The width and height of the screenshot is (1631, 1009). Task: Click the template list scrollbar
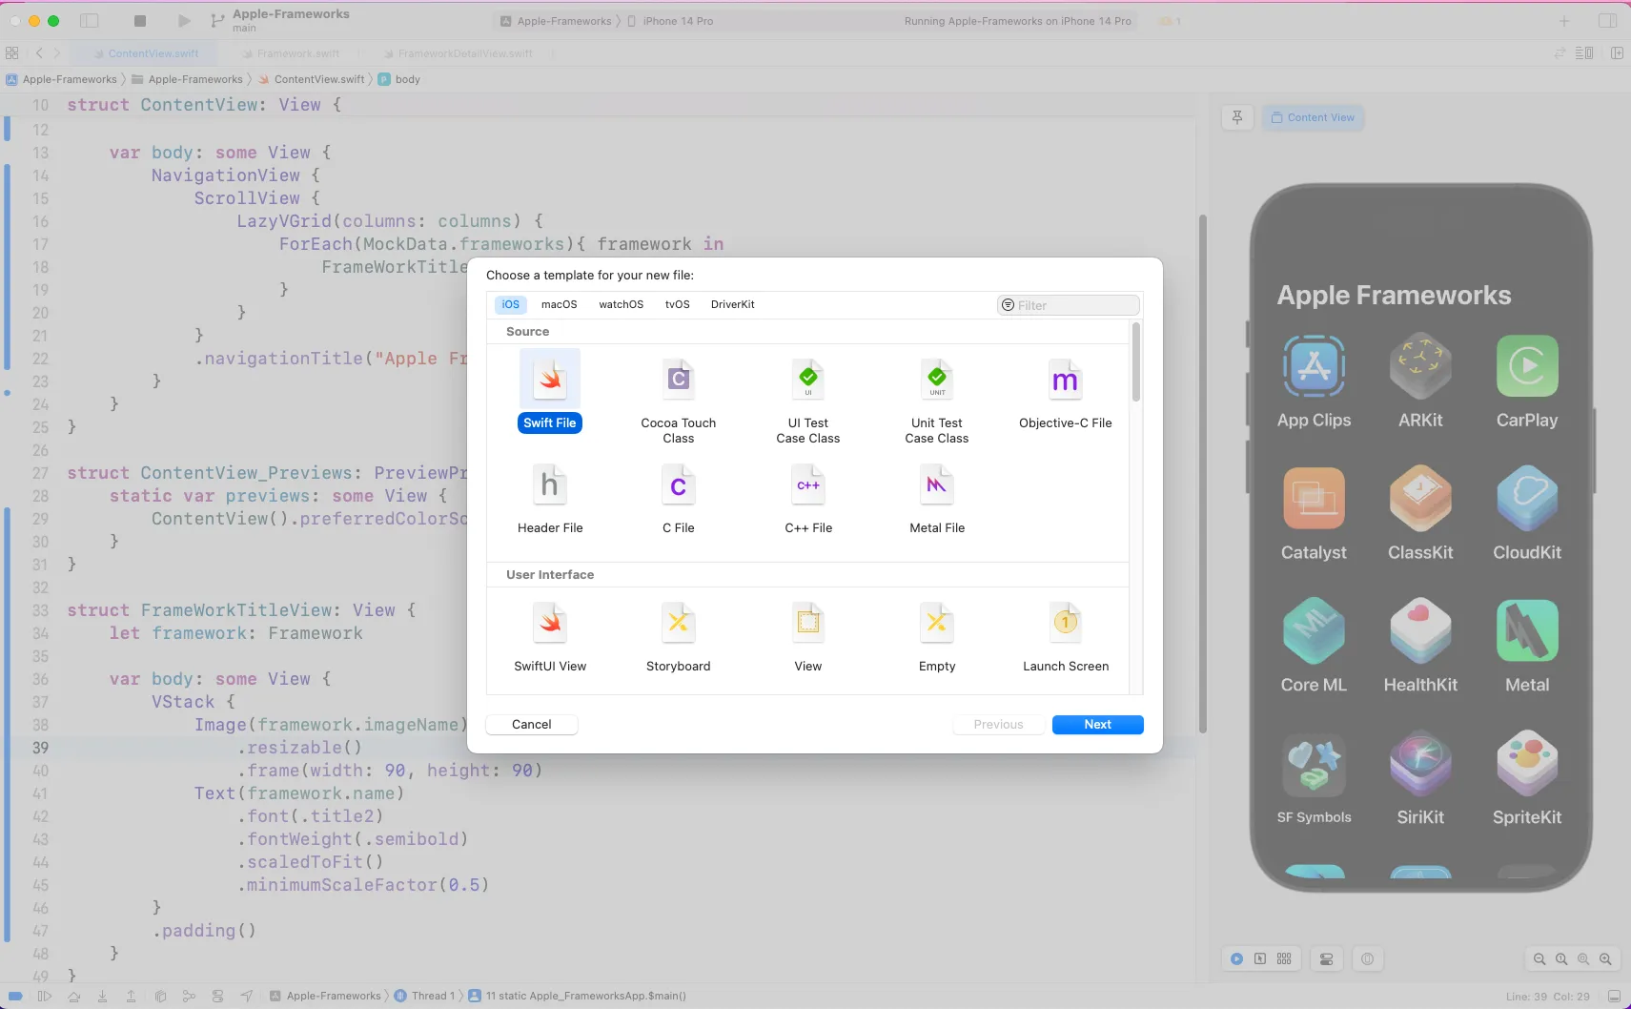pos(1135,362)
